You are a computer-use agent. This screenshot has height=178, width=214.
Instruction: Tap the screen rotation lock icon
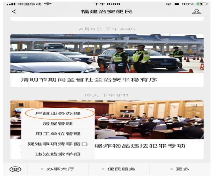[168, 4]
